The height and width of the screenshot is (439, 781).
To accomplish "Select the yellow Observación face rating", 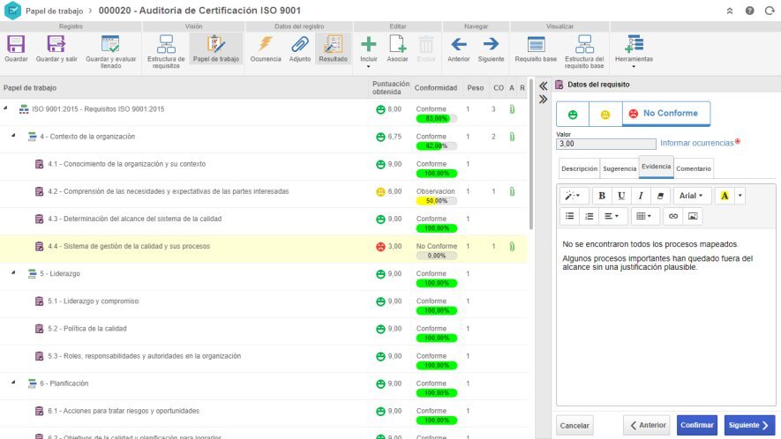I will [605, 114].
